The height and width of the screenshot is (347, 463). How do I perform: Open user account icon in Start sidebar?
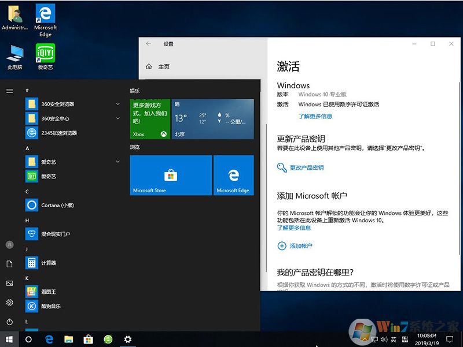[9, 245]
